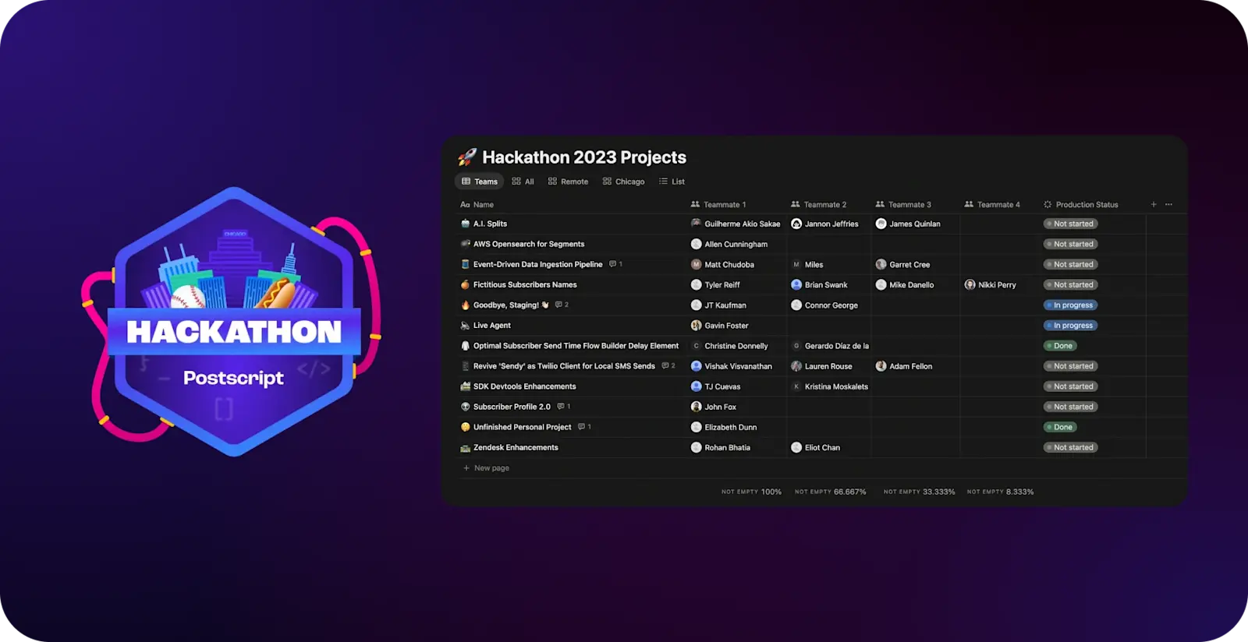Screen dimensions: 1248x642
Task: Click the Production Status column header
Action: pyautogui.click(x=1080, y=205)
